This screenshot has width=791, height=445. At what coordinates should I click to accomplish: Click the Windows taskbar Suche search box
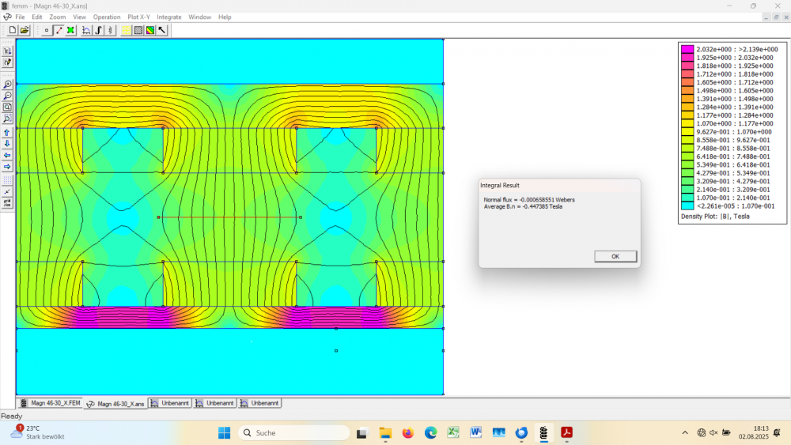[293, 433]
